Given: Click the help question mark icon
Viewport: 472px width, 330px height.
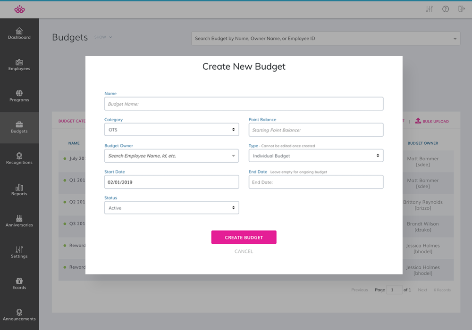Looking at the screenshot, I should click(x=445, y=8).
